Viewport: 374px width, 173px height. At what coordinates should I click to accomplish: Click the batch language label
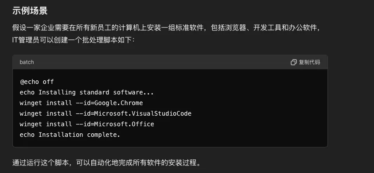(x=27, y=62)
